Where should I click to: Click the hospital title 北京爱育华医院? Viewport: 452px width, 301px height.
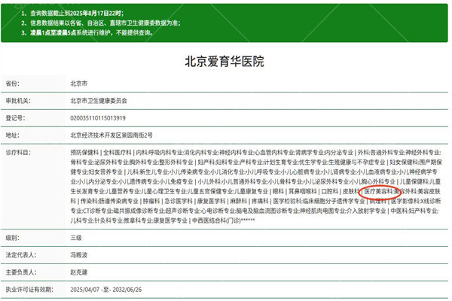coord(224,62)
